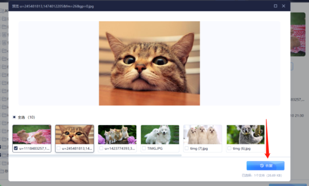Screen dimensions: 309x186
Task: Click the u=1118483257 file name label
Action: click(34, 148)
